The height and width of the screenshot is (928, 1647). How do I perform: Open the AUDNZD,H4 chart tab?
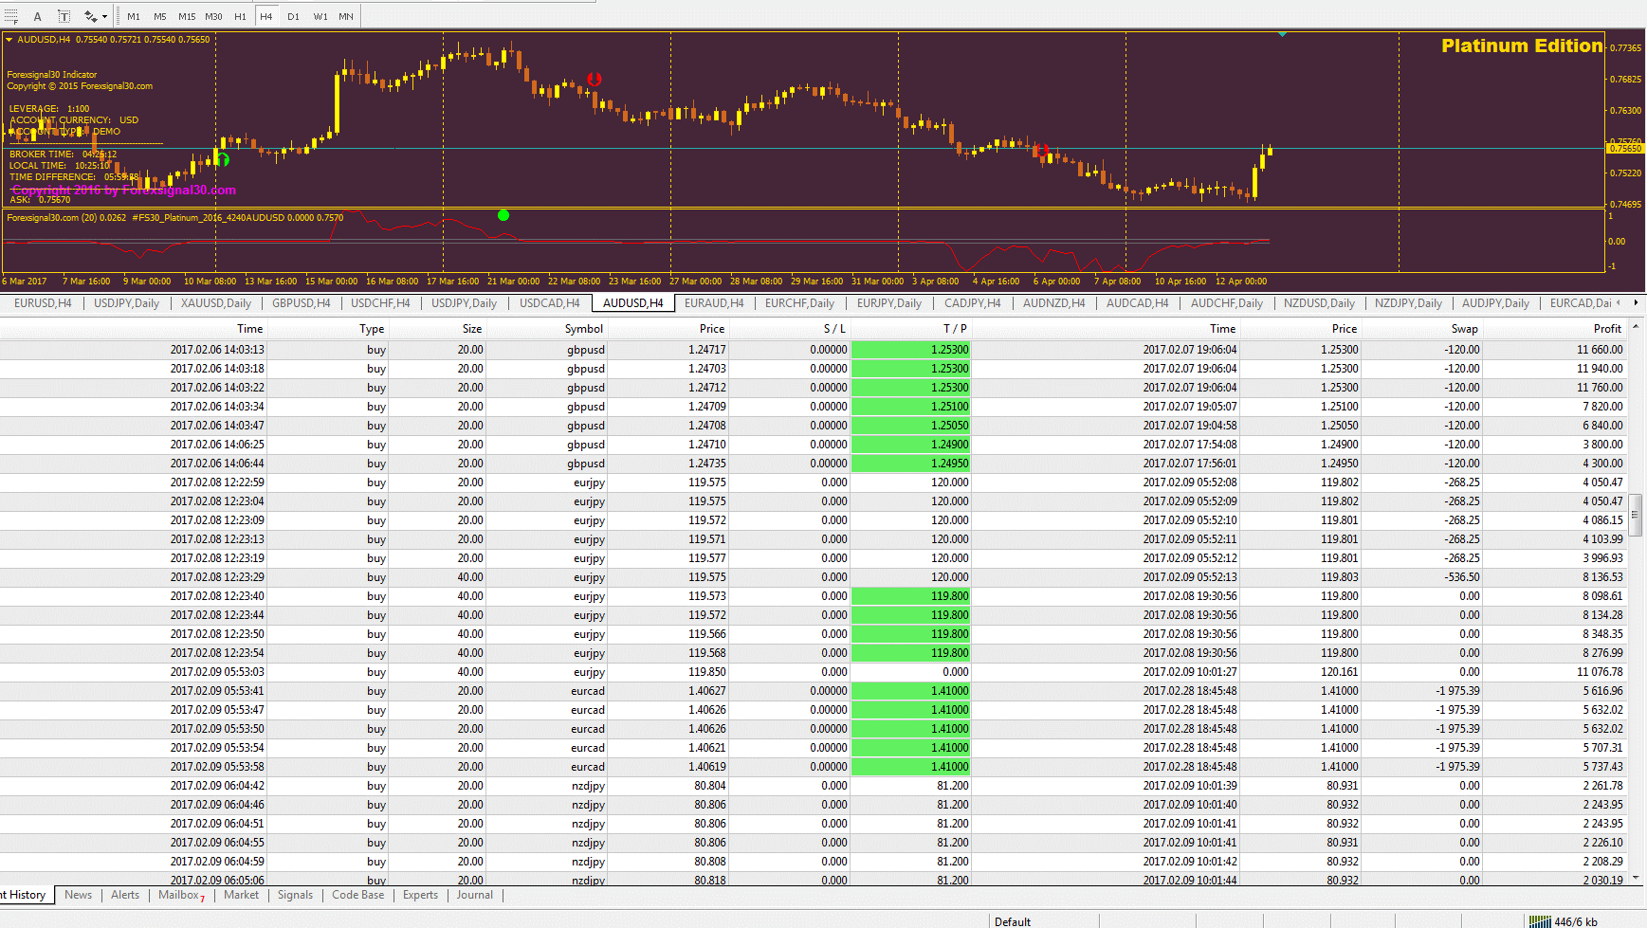tap(1053, 303)
